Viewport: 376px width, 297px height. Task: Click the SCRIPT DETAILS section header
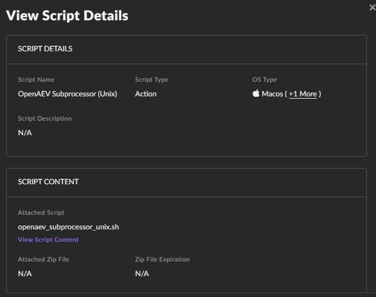[x=45, y=49]
